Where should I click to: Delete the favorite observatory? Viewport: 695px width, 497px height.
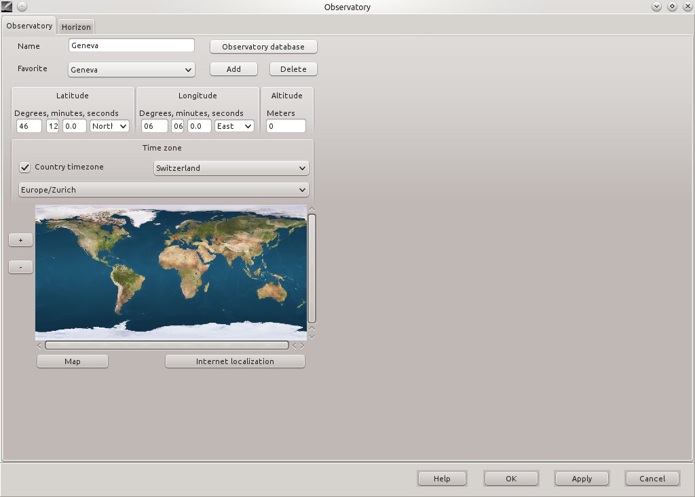click(x=293, y=69)
